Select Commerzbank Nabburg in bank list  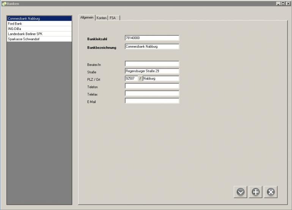click(39, 19)
